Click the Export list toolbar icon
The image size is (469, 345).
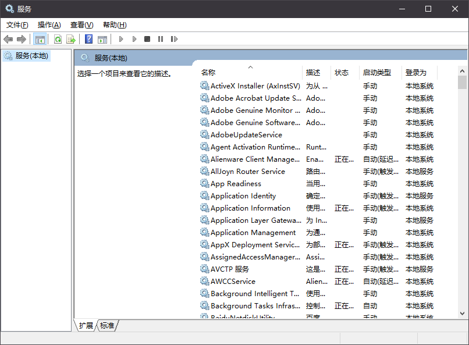71,39
